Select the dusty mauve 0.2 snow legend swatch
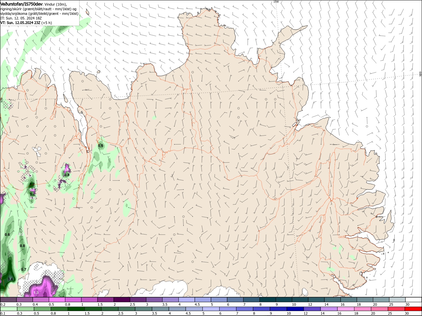422x316 pixels. point(8,300)
